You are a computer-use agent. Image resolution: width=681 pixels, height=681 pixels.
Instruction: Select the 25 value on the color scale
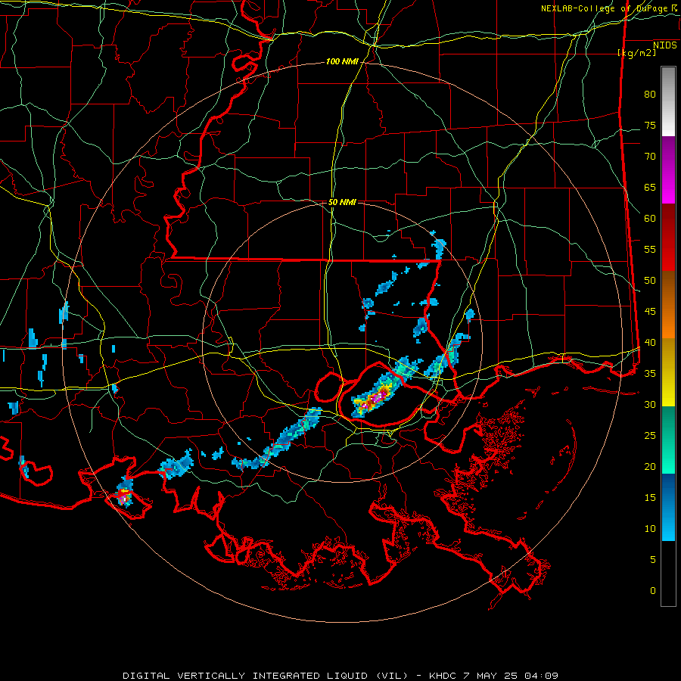pos(650,436)
